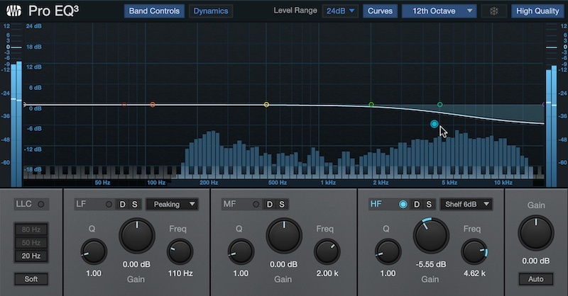
Task: Select the red band node near 70 Hz
Action: [x=124, y=104]
